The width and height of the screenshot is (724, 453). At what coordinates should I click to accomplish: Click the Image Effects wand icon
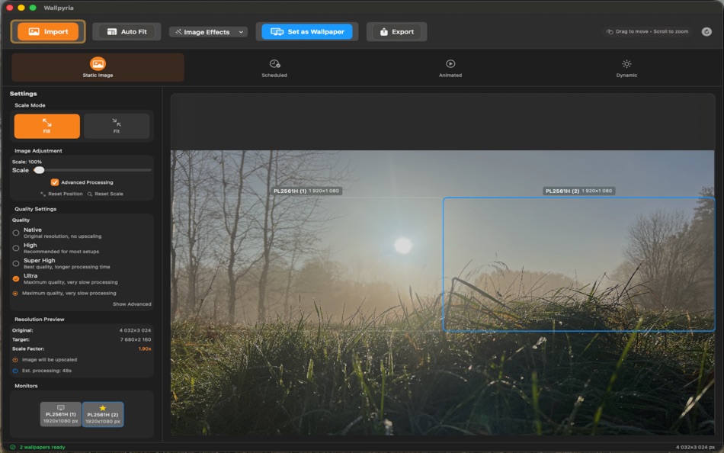[x=178, y=32]
